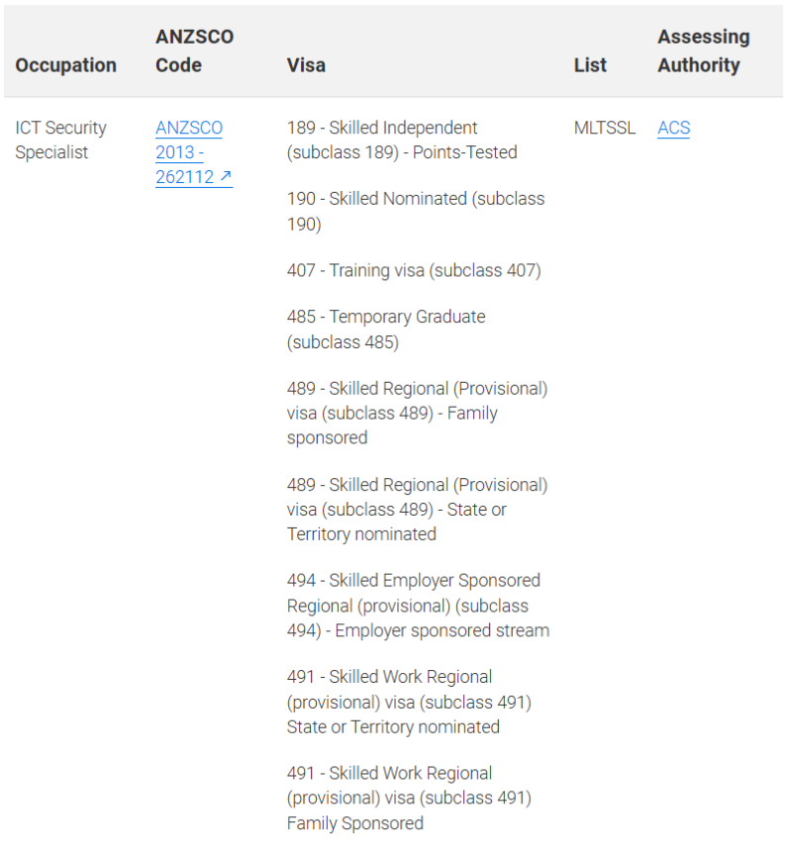Click the Occupation column header

pos(65,65)
